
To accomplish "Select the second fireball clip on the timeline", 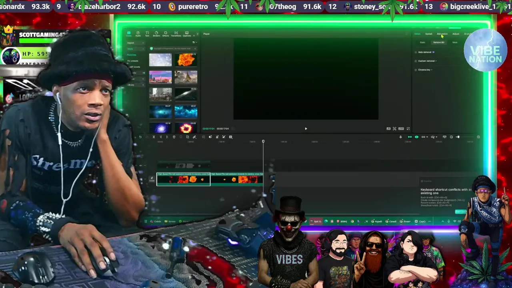I will pos(237,179).
